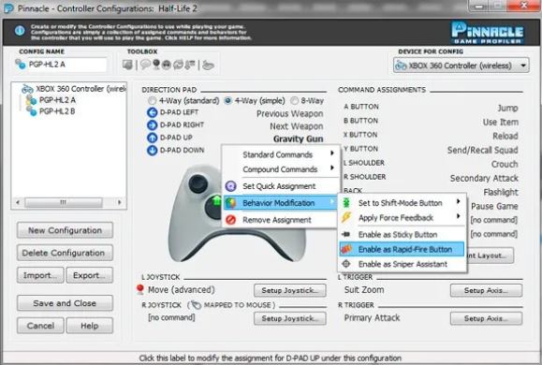Click Setup Axis for L TRIGGER

[x=486, y=290]
